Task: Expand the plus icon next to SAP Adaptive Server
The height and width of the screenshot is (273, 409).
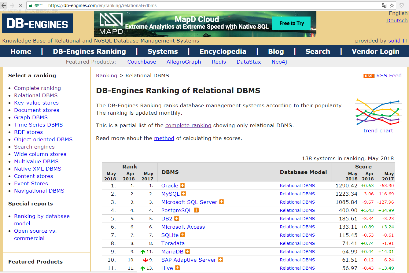Action: [220, 260]
